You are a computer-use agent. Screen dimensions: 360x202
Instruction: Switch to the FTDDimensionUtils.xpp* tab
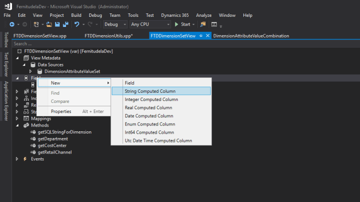(x=108, y=36)
